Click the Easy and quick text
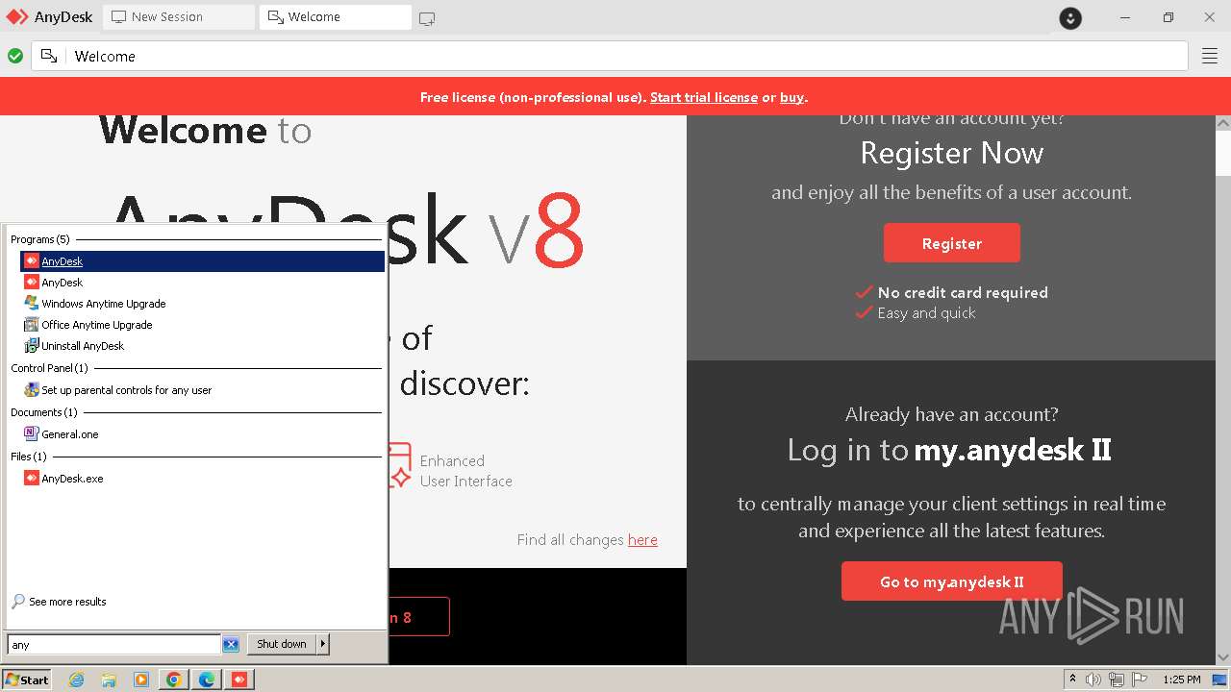The height and width of the screenshot is (692, 1231). [926, 313]
